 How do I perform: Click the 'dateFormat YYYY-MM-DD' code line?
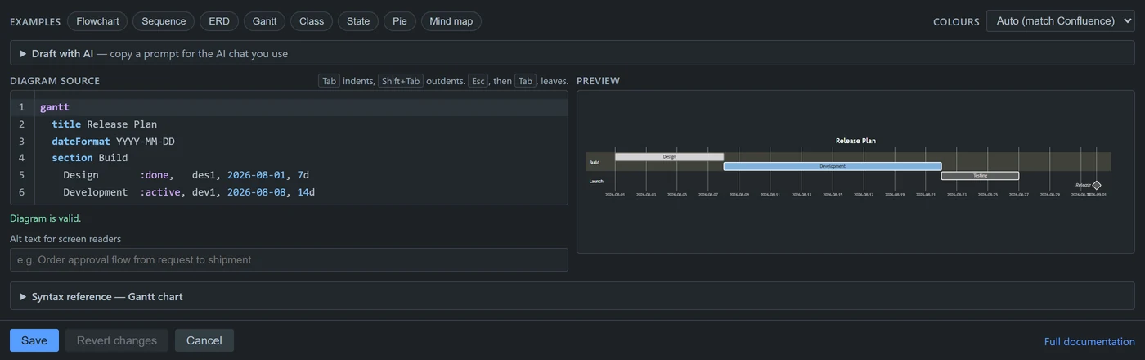tap(303, 142)
